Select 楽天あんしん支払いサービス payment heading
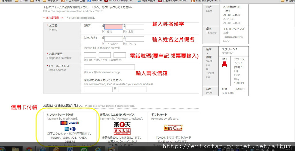This screenshot has height=151, width=295. pyautogui.click(x=117, y=114)
